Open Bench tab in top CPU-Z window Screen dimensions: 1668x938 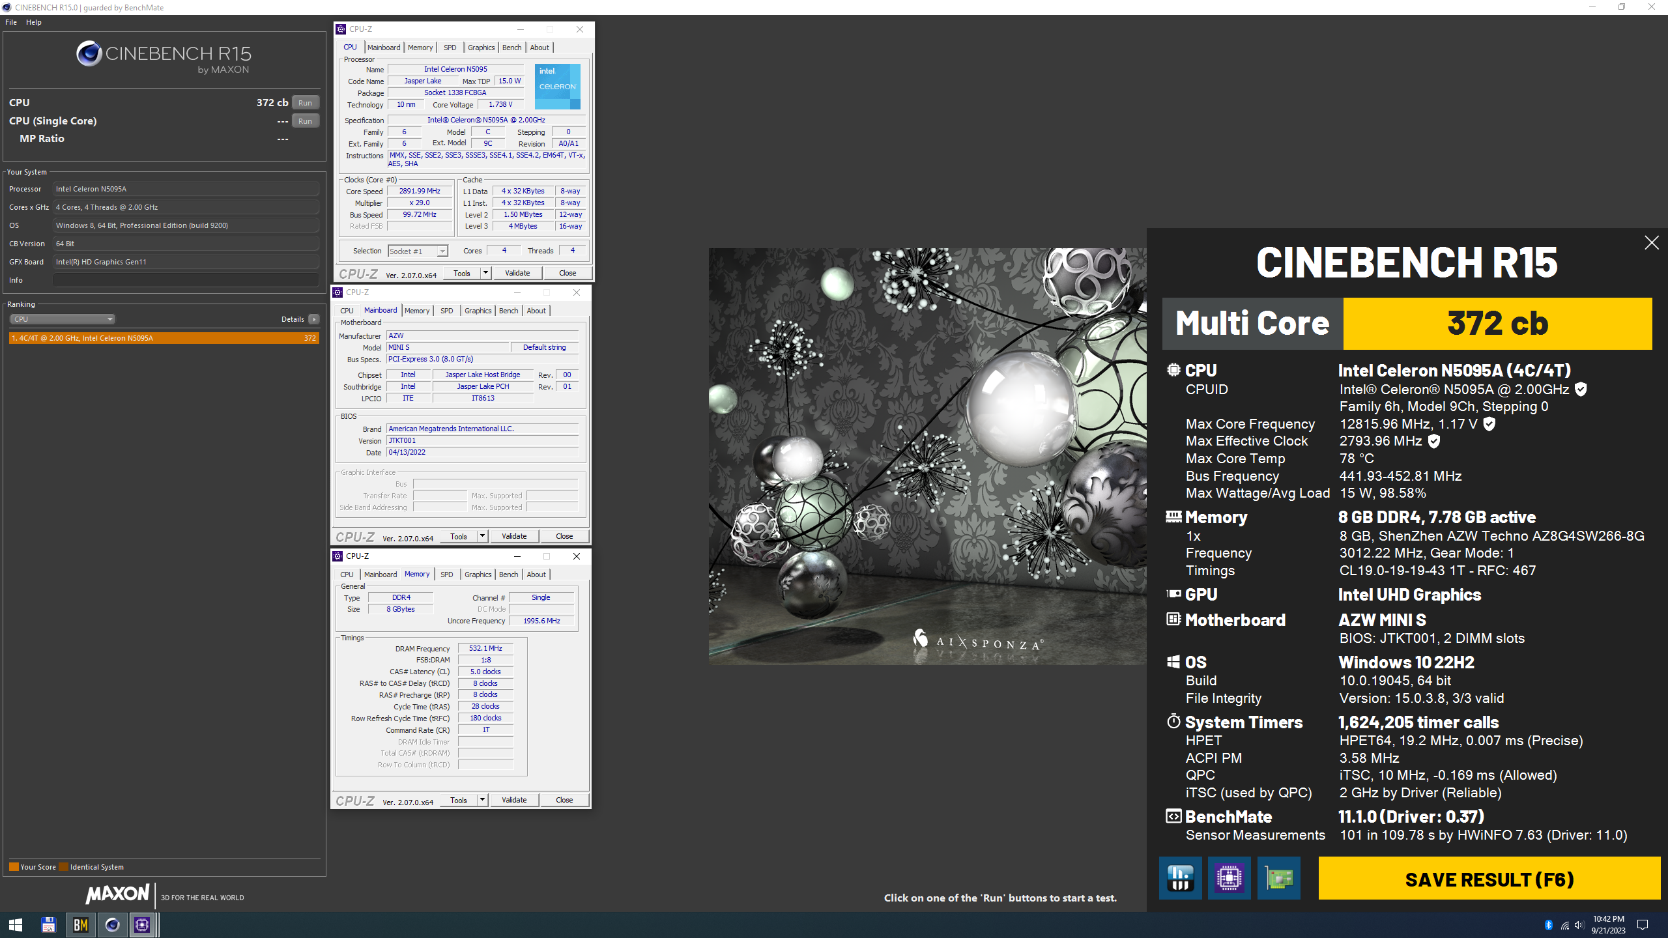[x=512, y=48]
